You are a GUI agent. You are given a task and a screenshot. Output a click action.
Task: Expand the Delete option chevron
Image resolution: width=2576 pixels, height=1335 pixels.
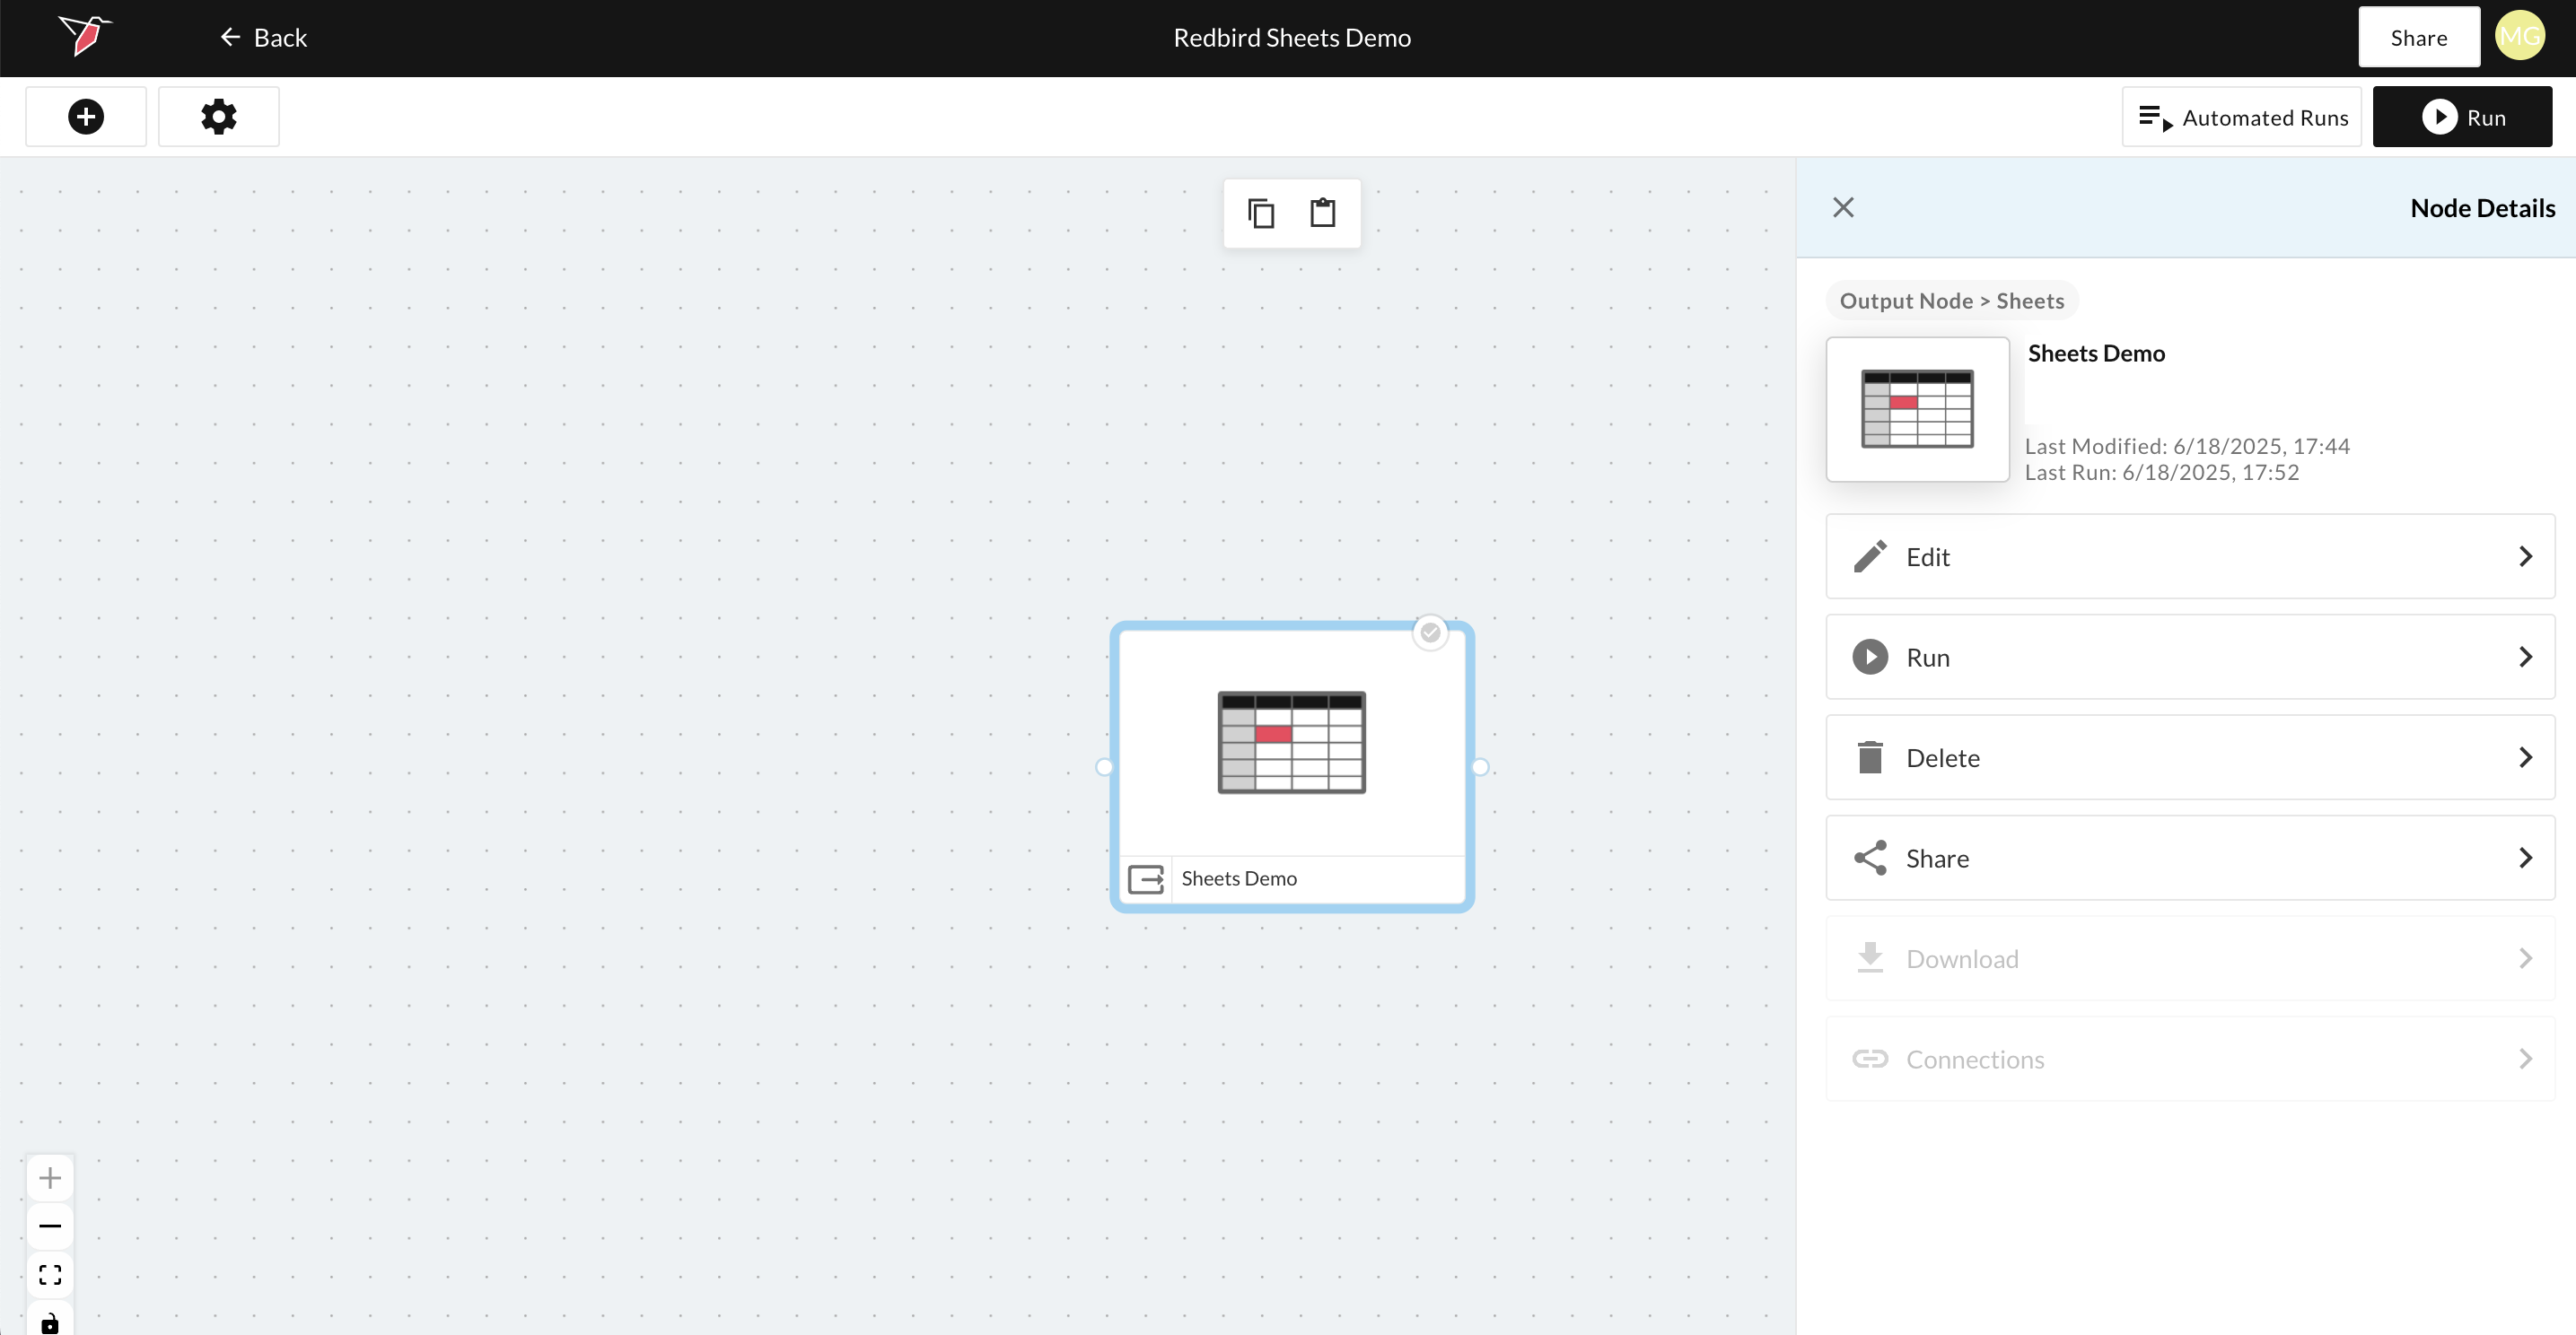(2525, 757)
